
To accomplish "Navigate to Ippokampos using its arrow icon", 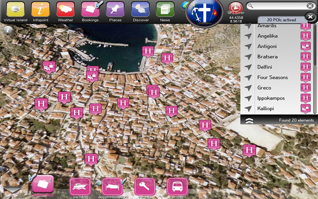I will pyautogui.click(x=248, y=98).
